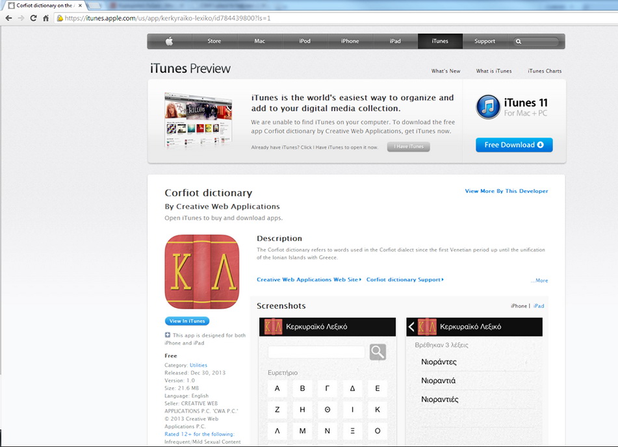618x447 pixels.
Task: Click the Ε letter key in screenshot
Action: (378, 389)
